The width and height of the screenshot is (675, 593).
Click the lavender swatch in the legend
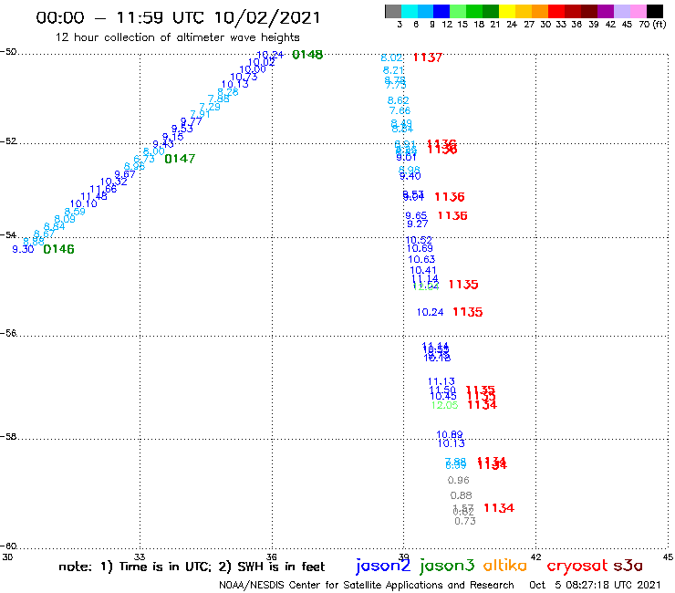[621, 11]
